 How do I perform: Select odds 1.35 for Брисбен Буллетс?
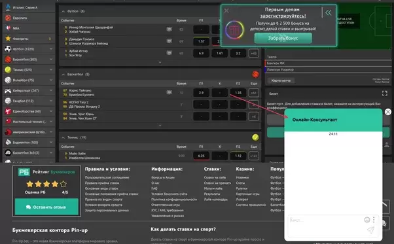pyautogui.click(x=238, y=93)
